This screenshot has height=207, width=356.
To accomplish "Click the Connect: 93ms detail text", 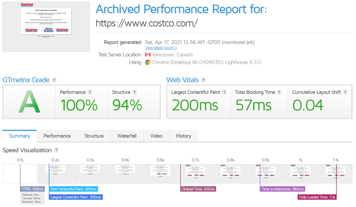I will click(31, 198).
